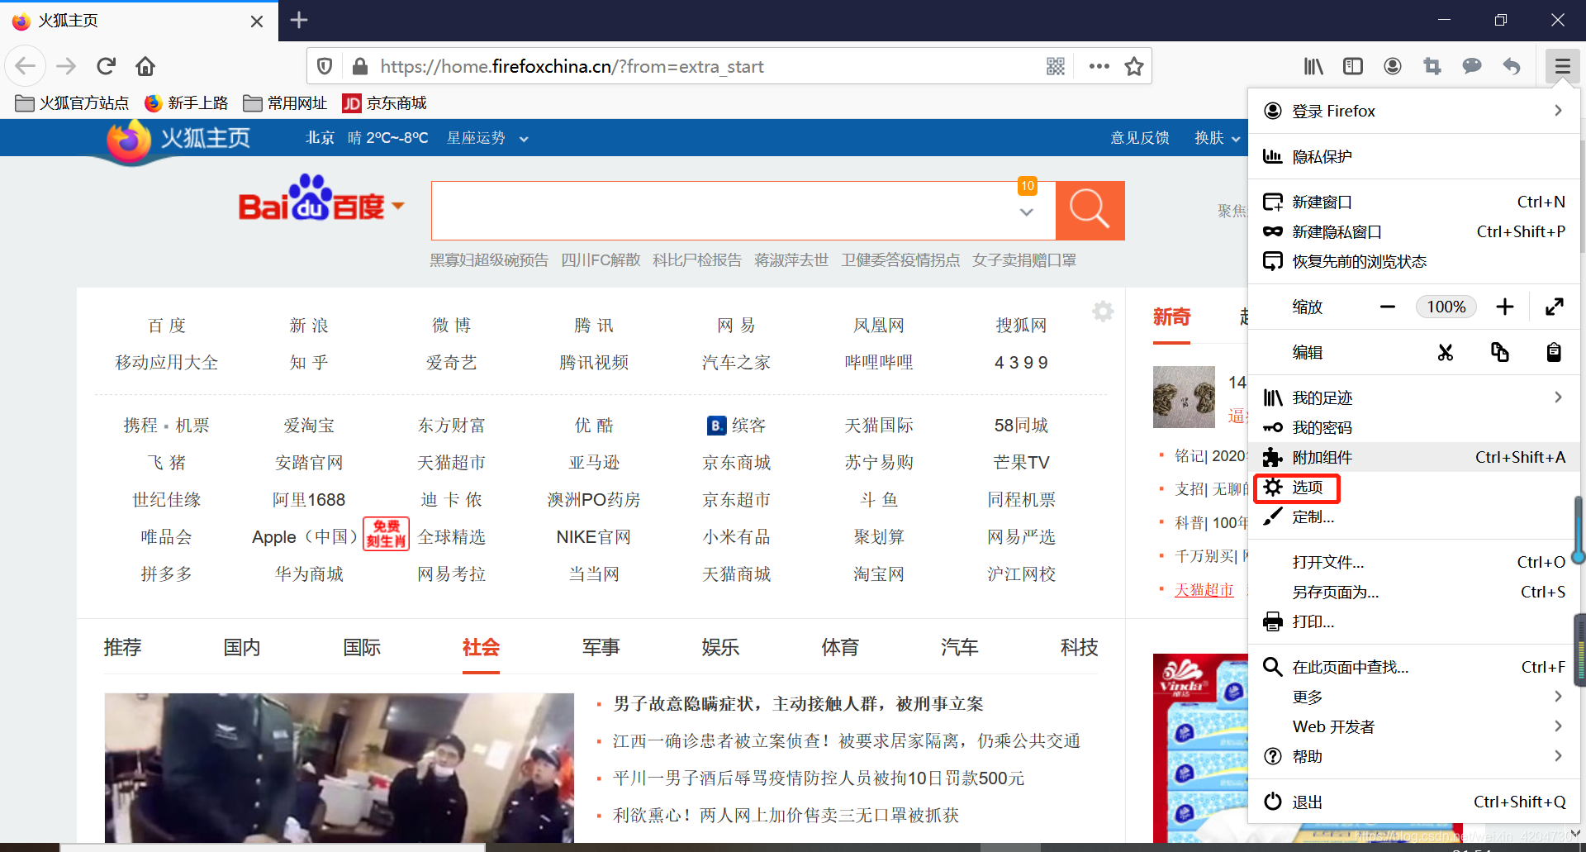Click the copy icon in edit row

1500,353
